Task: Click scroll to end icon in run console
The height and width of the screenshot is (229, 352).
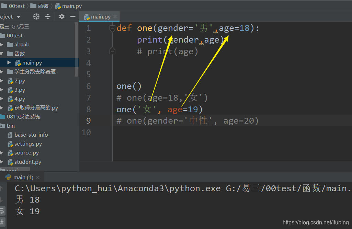Action: (x=2, y=221)
